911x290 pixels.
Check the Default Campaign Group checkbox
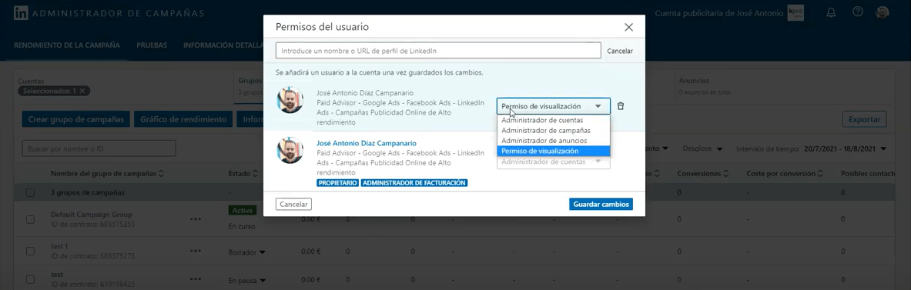30,219
